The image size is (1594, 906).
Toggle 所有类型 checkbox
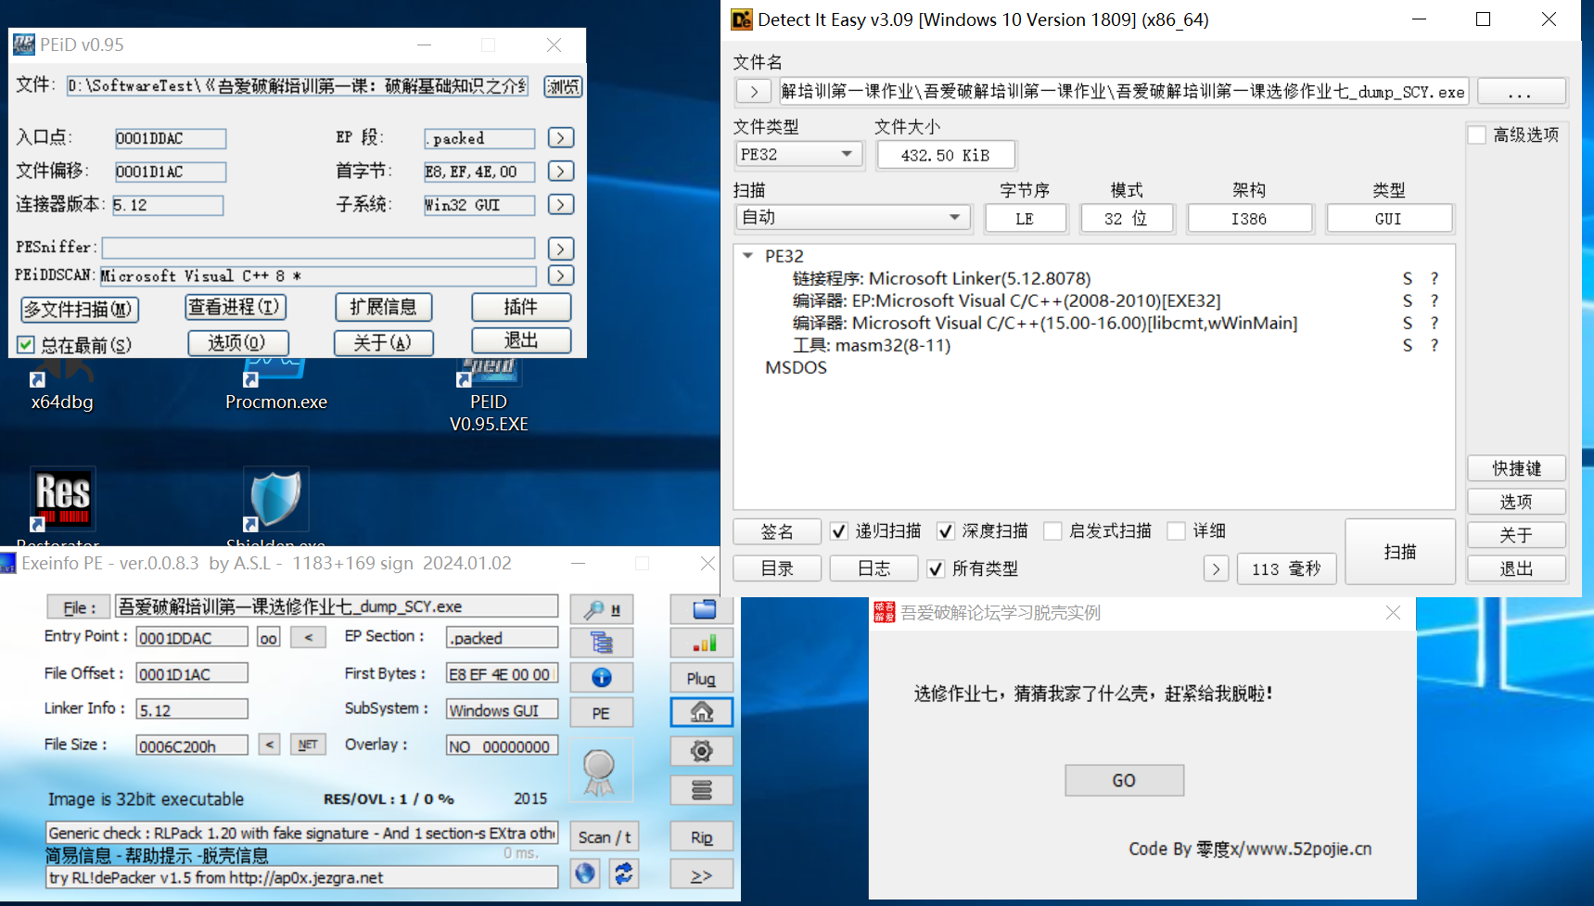click(936, 568)
